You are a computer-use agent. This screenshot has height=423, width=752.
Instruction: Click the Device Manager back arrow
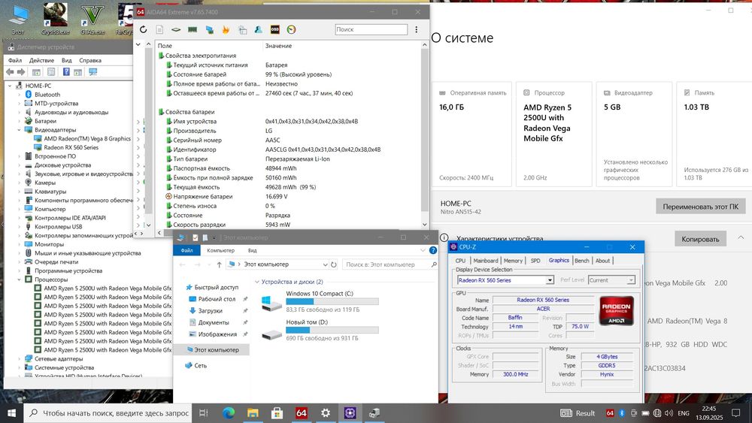tap(10, 72)
